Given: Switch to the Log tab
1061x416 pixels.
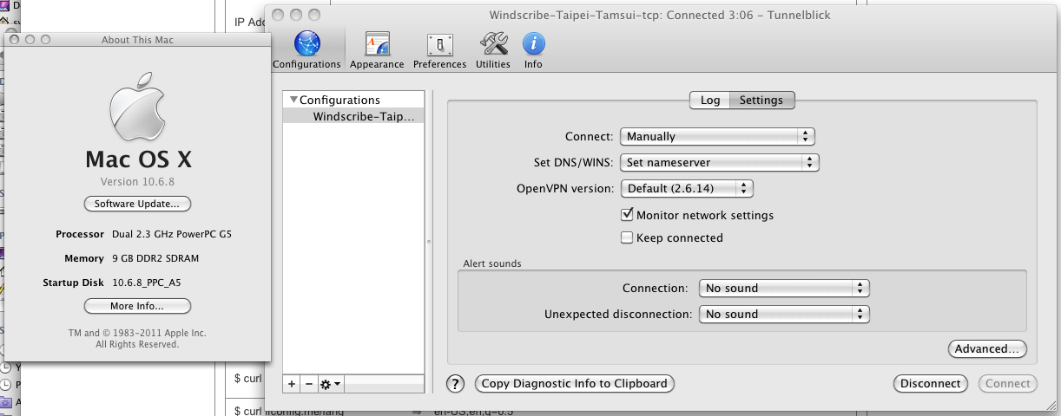Looking at the screenshot, I should click(710, 100).
